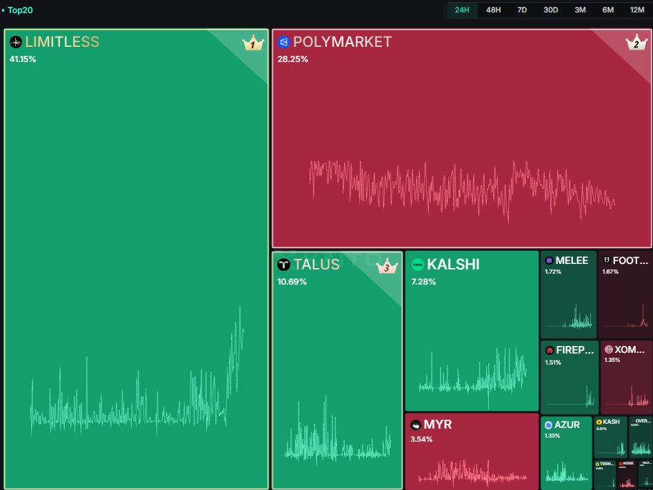The width and height of the screenshot is (653, 490).
Task: Click the NOISE tile logo icon
Action: coord(621,463)
